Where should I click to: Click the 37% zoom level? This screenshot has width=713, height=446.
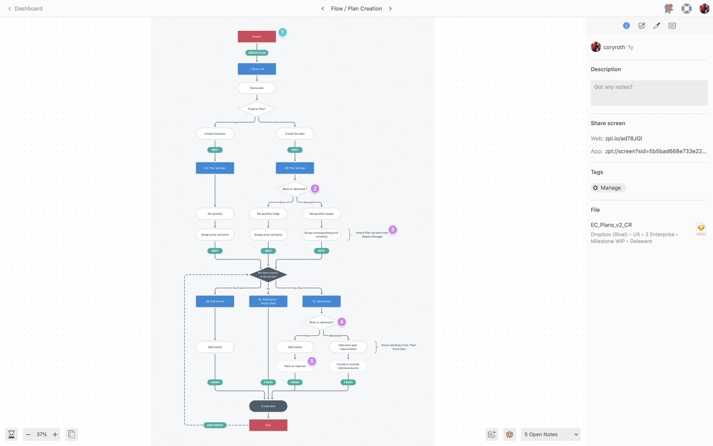pyautogui.click(x=42, y=434)
